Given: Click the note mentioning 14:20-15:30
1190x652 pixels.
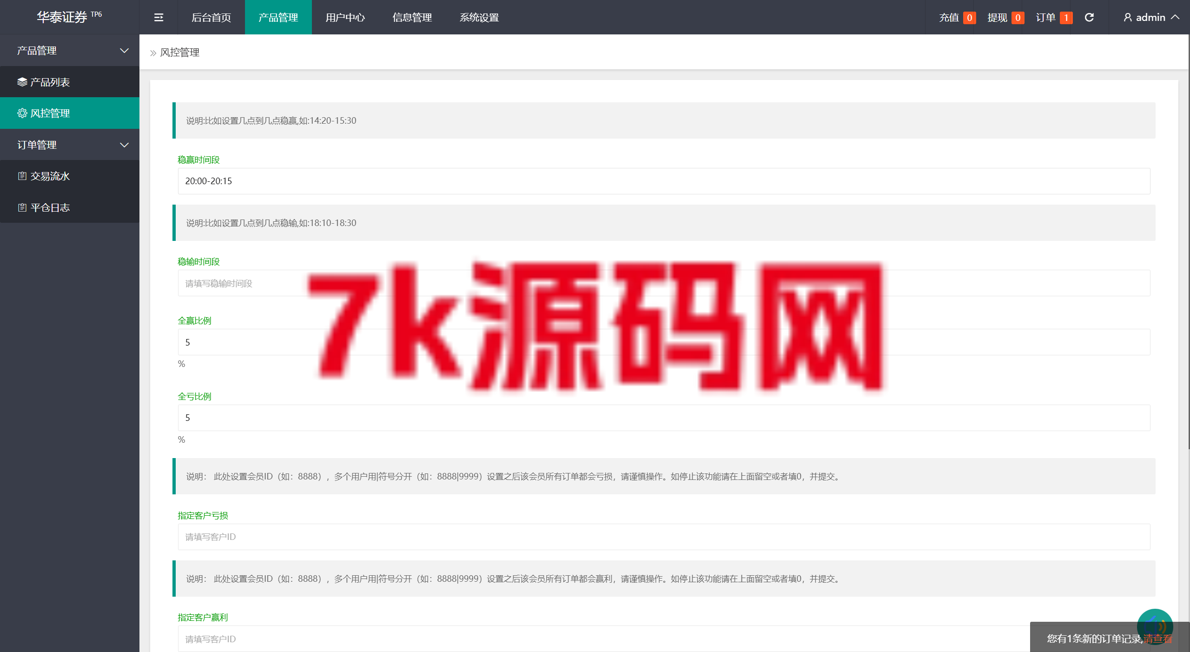Looking at the screenshot, I should pos(664,120).
